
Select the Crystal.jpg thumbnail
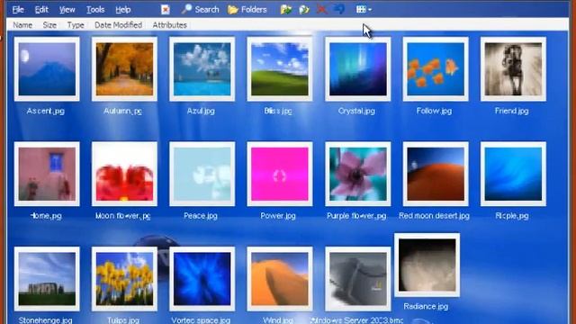[x=358, y=68]
